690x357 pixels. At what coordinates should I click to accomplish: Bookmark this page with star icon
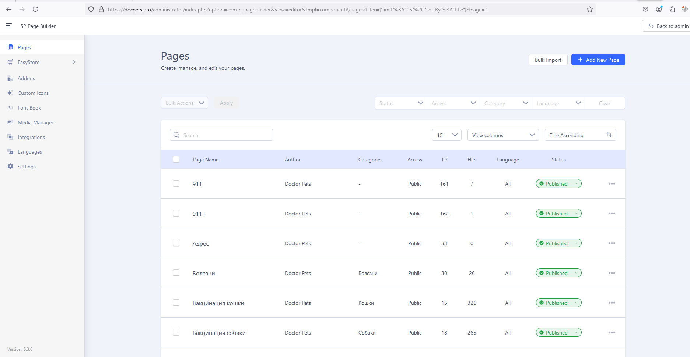point(590,9)
